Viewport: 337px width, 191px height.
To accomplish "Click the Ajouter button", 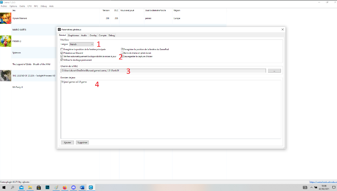I will [67, 143].
